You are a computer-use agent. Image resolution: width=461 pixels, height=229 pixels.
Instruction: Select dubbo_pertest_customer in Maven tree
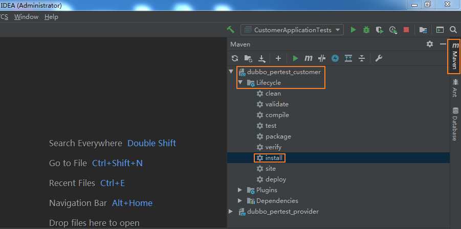284,72
